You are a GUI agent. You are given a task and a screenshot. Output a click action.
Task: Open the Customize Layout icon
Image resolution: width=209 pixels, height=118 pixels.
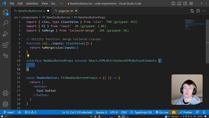pyautogui.click(x=191, y=4)
